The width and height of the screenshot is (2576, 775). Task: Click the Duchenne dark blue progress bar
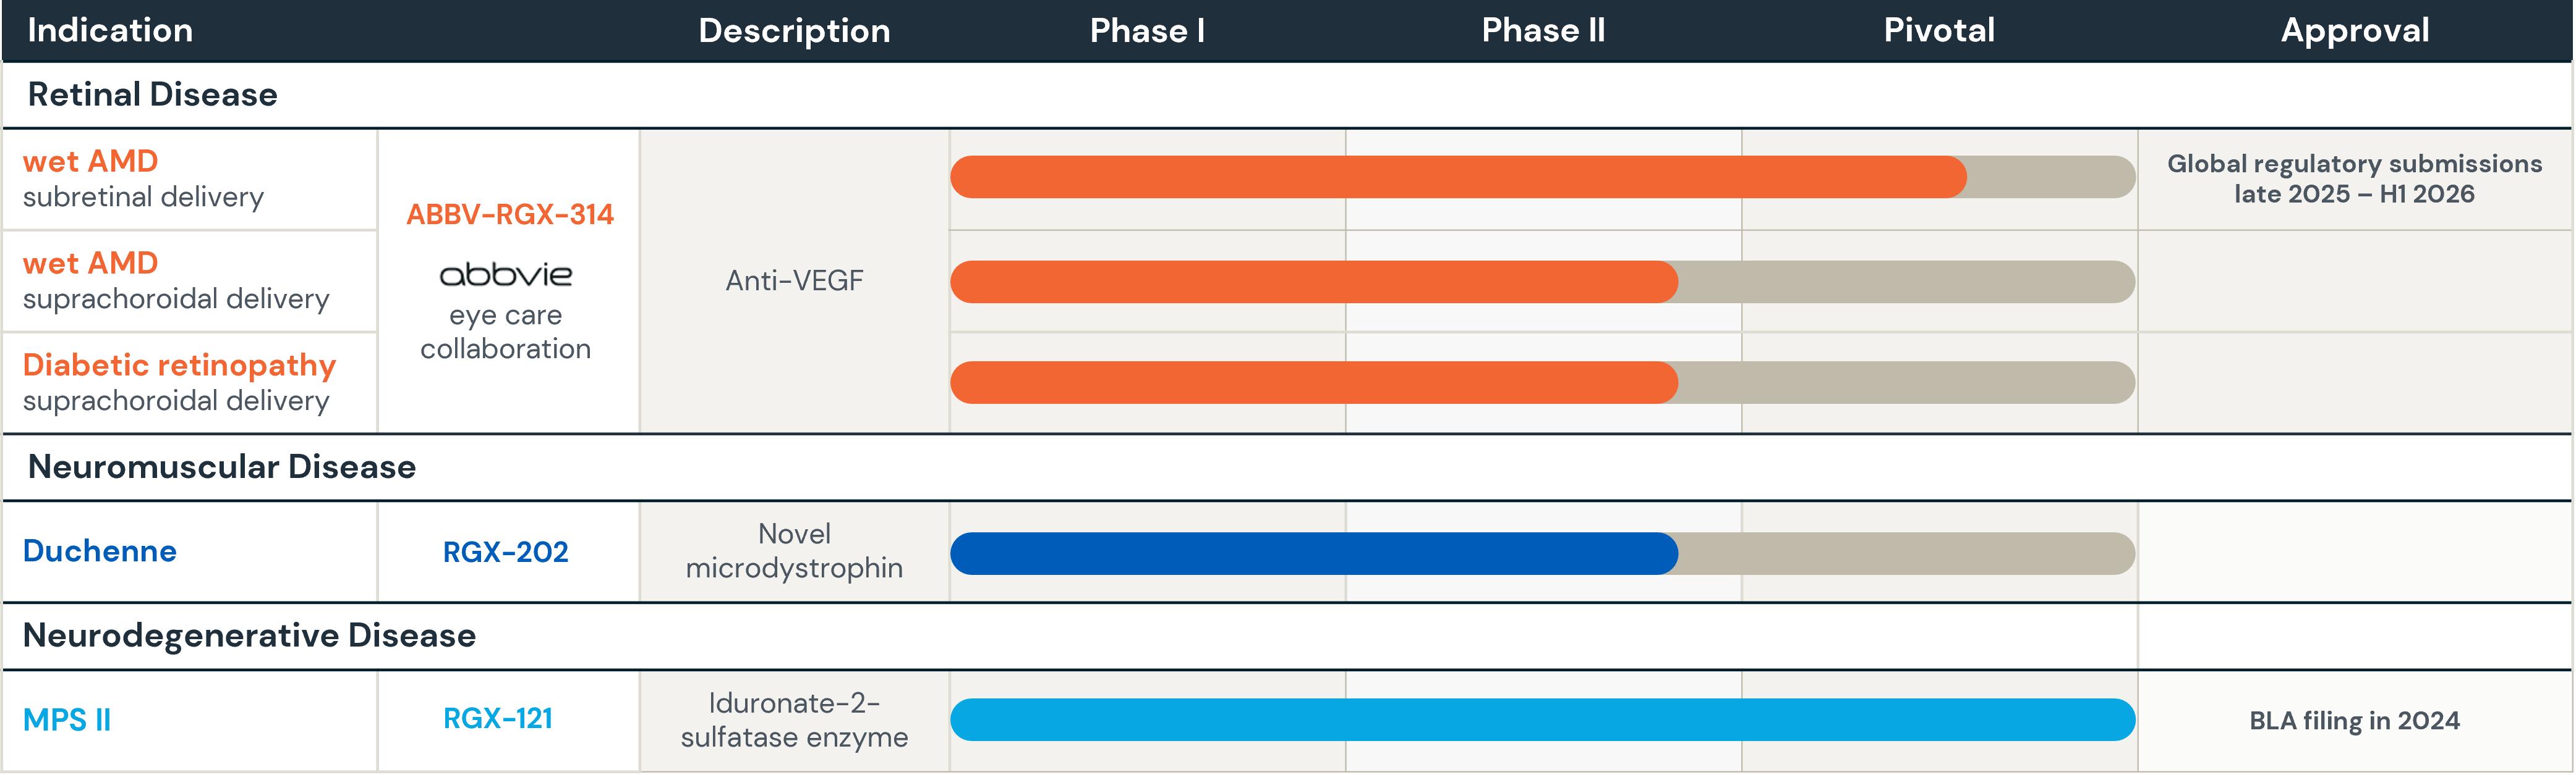click(1313, 555)
